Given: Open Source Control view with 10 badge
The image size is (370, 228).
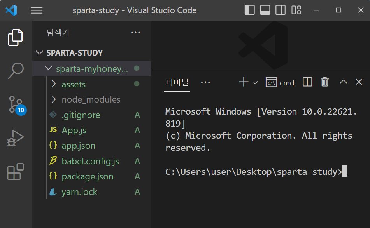Looking at the screenshot, I should pos(17,105).
